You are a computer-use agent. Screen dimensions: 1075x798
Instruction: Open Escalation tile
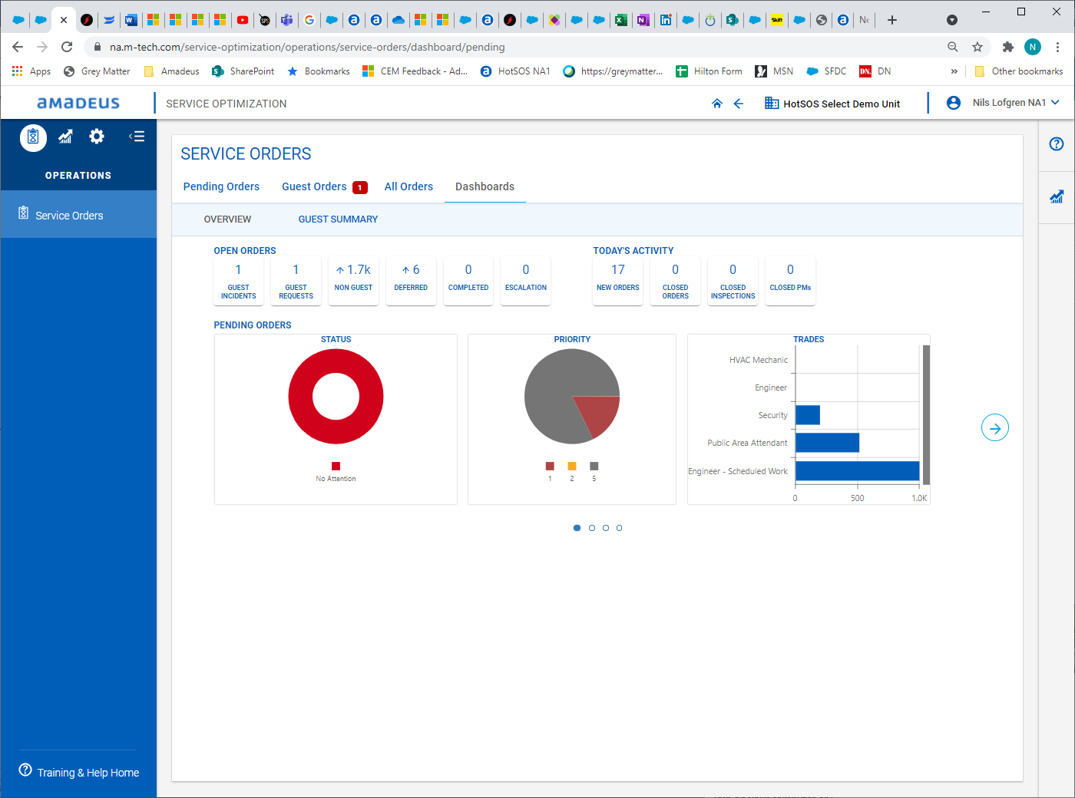point(526,281)
